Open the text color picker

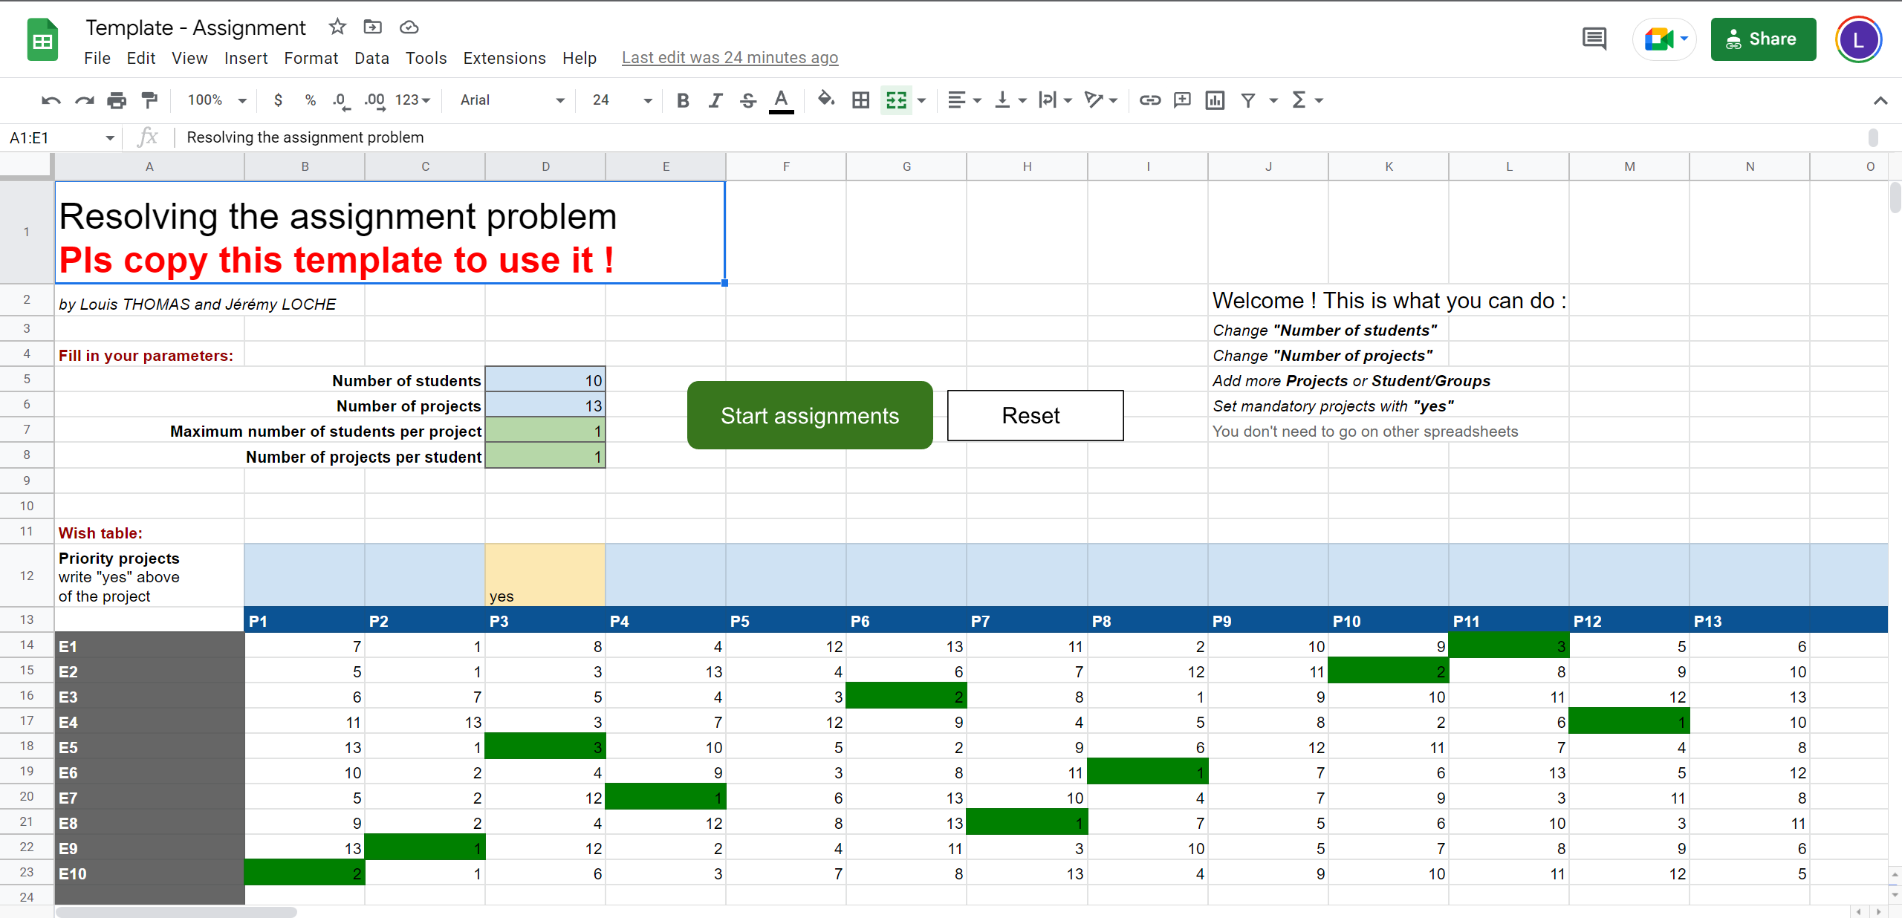780,100
